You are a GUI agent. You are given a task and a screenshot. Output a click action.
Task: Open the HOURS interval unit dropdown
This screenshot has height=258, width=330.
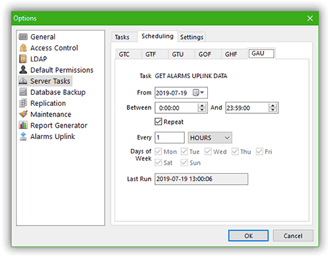[x=210, y=138]
